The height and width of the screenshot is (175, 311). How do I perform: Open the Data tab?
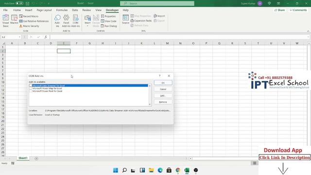click(x=75, y=10)
